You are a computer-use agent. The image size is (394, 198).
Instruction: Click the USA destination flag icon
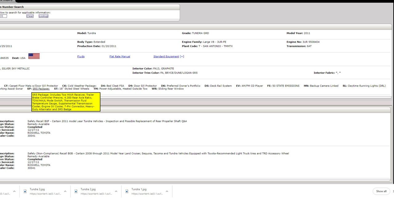34,56
